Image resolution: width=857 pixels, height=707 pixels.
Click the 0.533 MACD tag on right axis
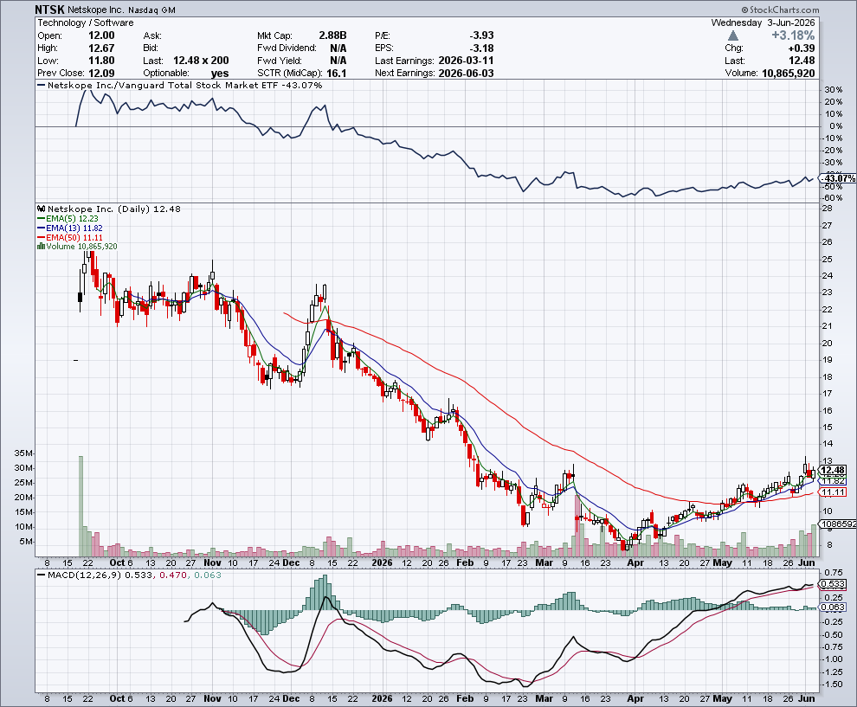(x=834, y=584)
